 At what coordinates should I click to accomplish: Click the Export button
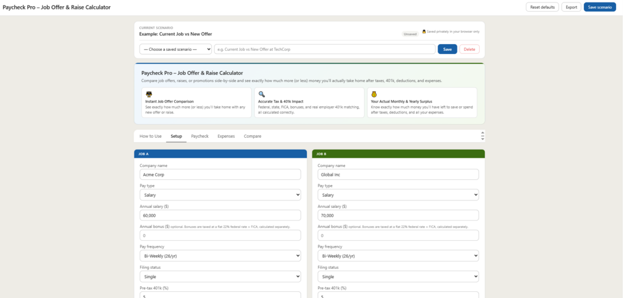[x=572, y=7]
